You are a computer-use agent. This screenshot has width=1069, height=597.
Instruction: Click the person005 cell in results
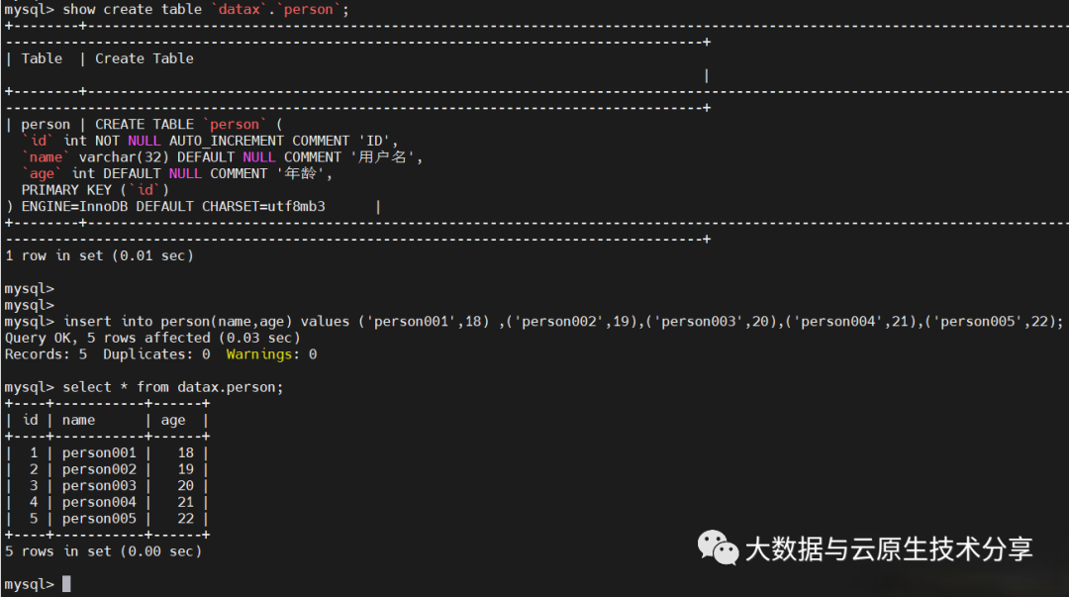click(x=99, y=519)
